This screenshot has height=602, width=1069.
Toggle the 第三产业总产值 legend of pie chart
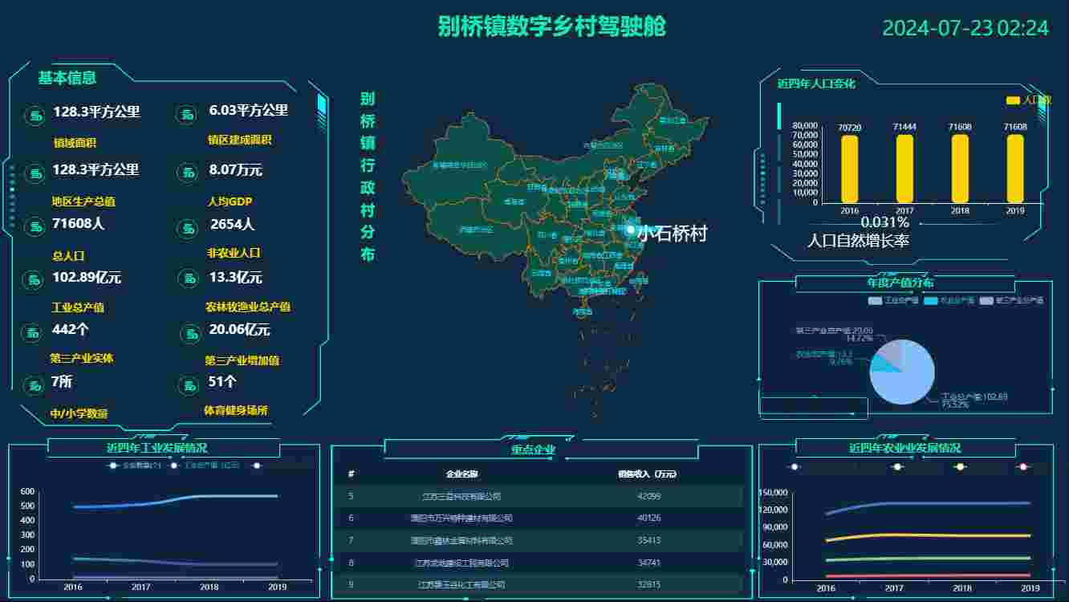click(1011, 301)
